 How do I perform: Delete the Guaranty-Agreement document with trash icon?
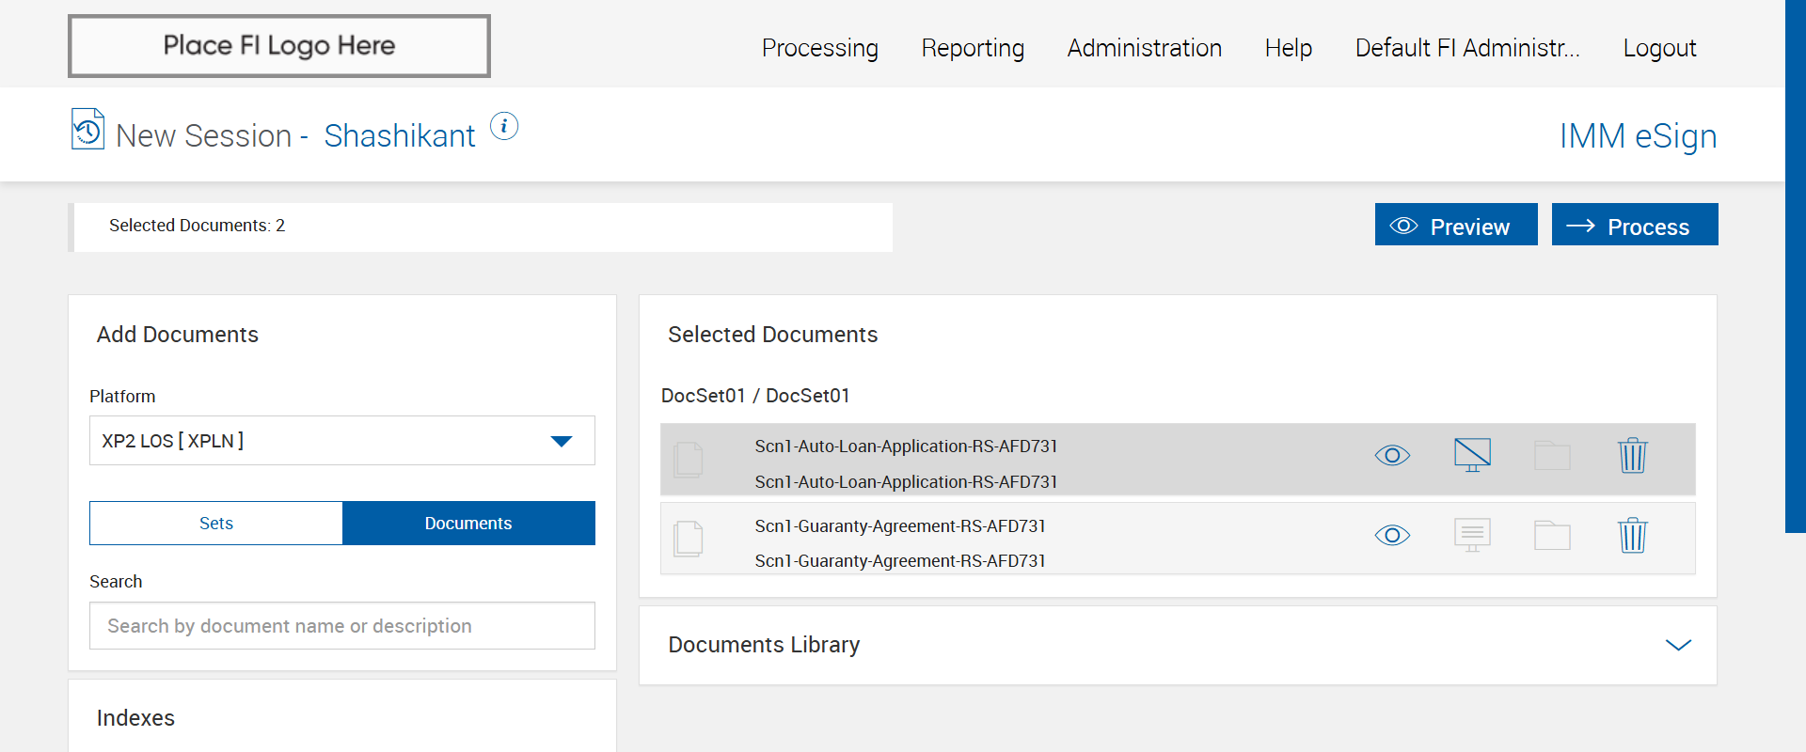point(1632,536)
